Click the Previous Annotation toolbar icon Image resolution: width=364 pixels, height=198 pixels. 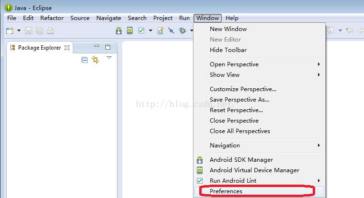(x=330, y=31)
